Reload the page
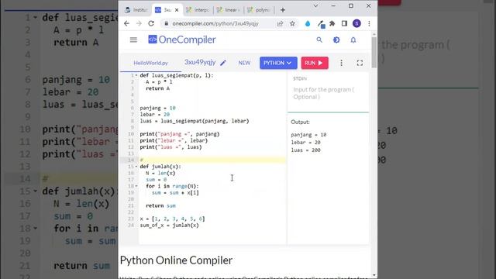The width and height of the screenshot is (496, 279). click(151, 23)
